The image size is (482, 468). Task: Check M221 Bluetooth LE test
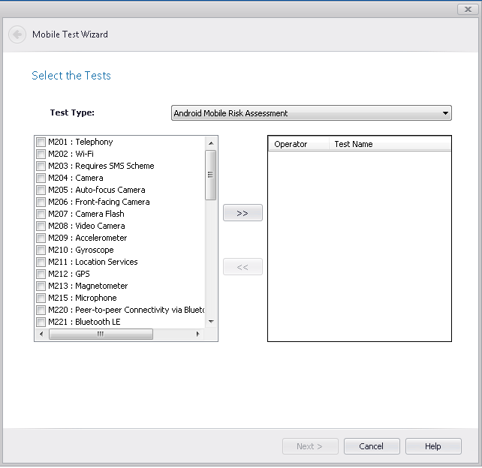(x=41, y=322)
